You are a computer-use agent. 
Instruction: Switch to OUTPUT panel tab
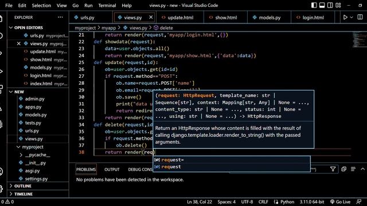coord(112,169)
